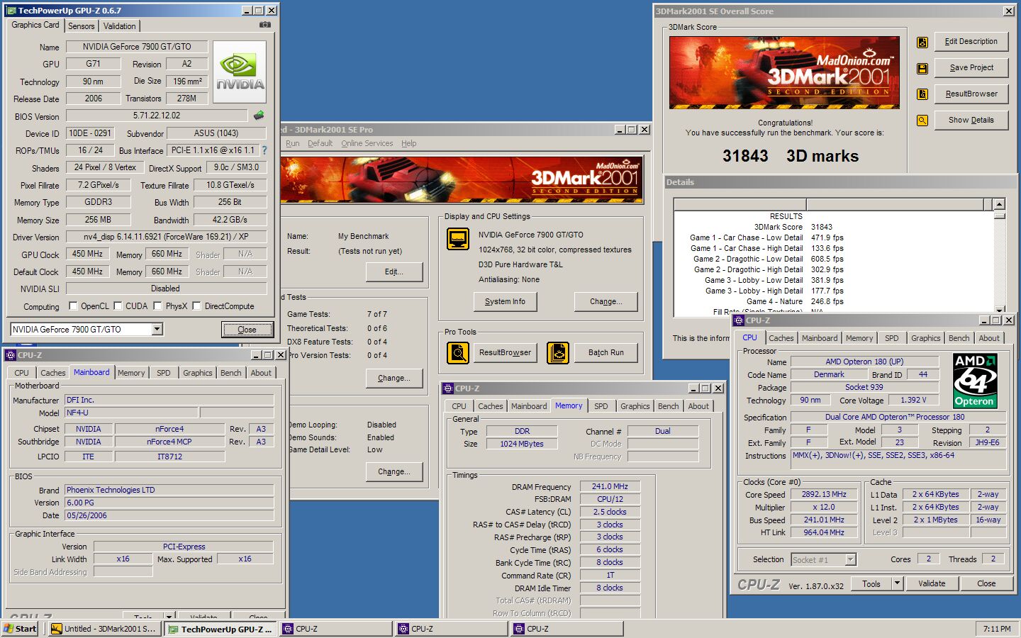Click the ResultBrowser button in score window
The height and width of the screenshot is (638, 1021).
971,94
